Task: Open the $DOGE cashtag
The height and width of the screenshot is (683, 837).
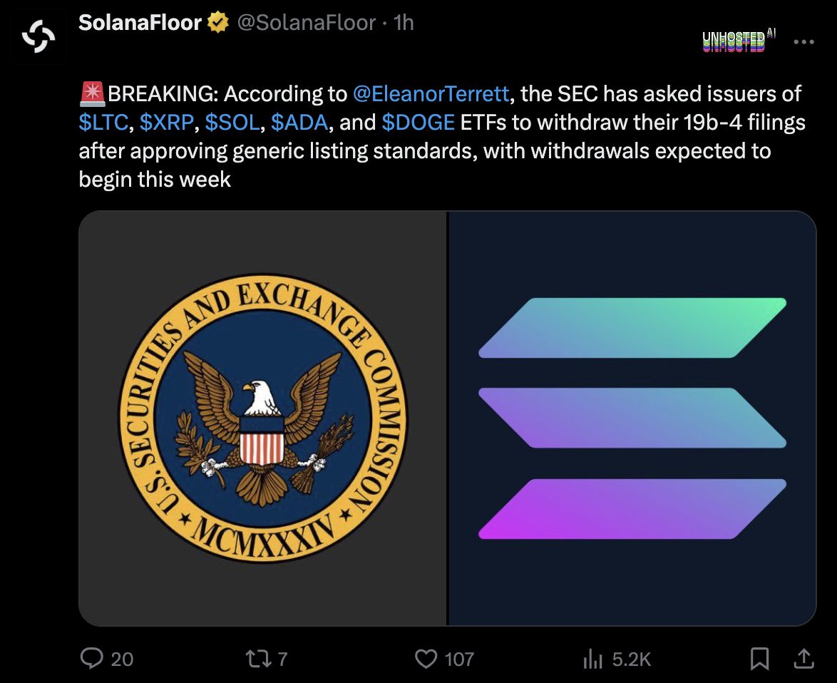Action: click(x=418, y=122)
